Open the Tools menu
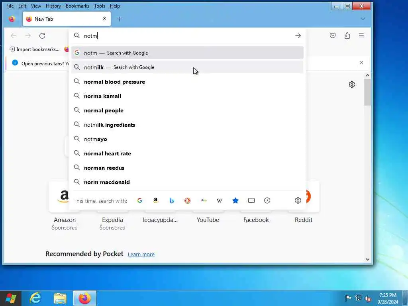 (x=99, y=6)
